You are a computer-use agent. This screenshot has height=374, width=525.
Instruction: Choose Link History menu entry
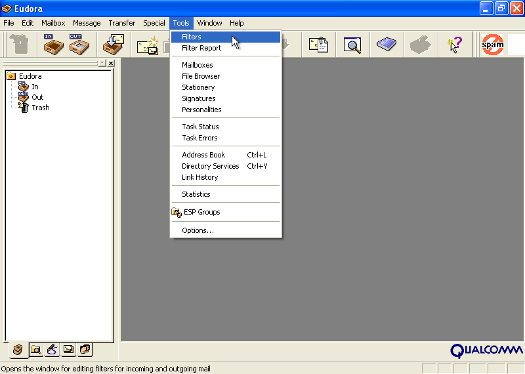point(226,177)
